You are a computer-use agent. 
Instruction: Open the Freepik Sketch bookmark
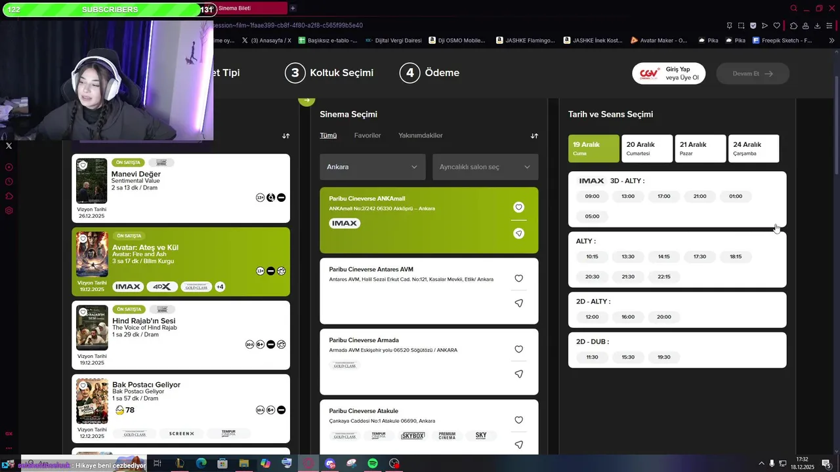click(x=782, y=40)
